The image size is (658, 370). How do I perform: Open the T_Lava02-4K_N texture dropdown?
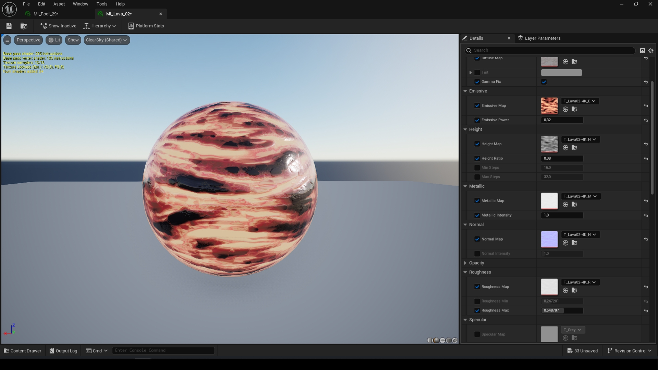tap(580, 235)
